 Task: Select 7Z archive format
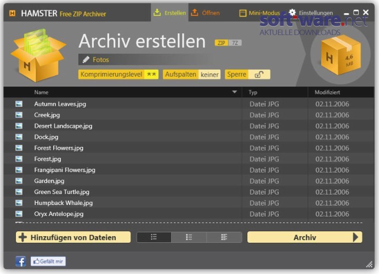pyautogui.click(x=235, y=43)
